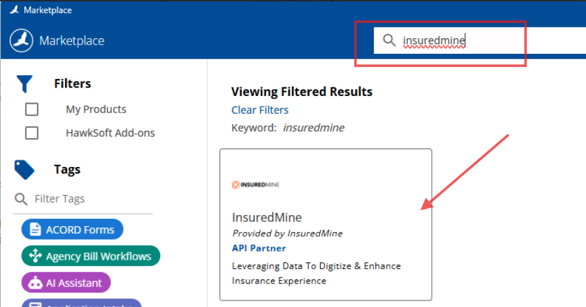Enable the HawkSoft Add-ons checkbox

click(x=32, y=133)
